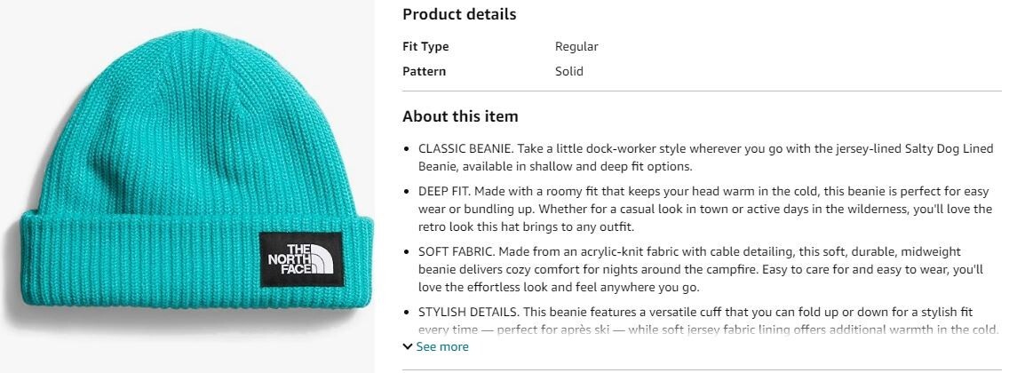Click the About this item heading
Screen dimensions: 1009x373
click(460, 116)
